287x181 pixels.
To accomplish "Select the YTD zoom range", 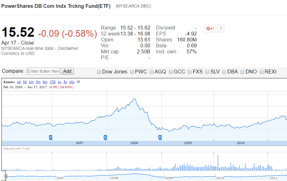I will coord(52,82).
